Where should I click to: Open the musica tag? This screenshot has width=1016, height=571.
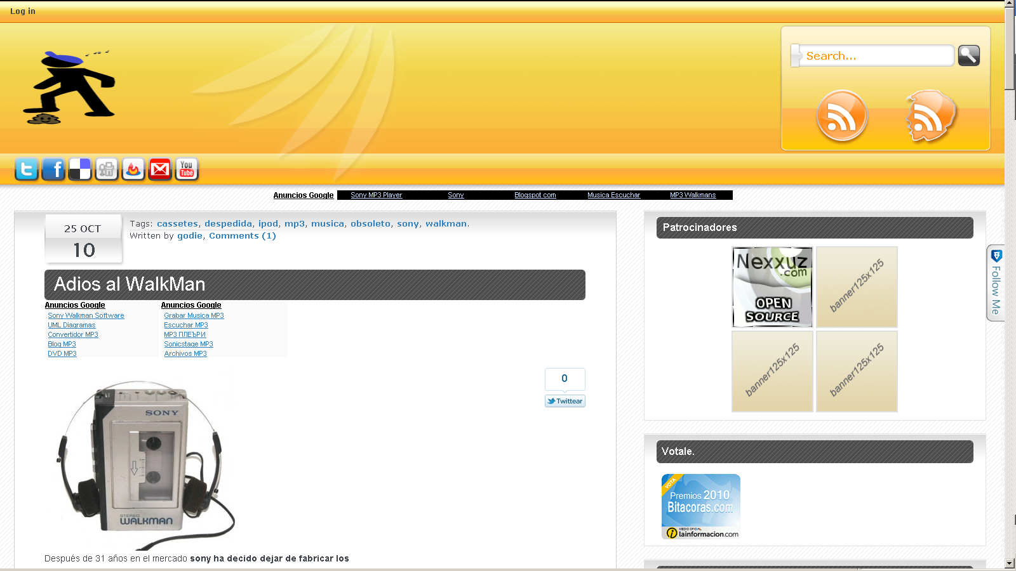point(328,224)
